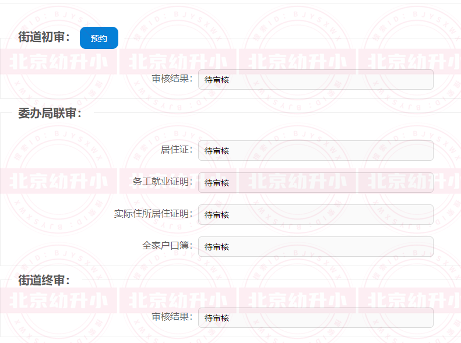Select the 委办局联审 section heading
Screen dimensions: 461x343
point(50,114)
